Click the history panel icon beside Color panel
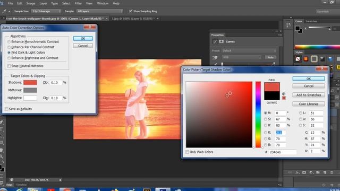The height and width of the screenshot is (191, 340). [x=288, y=25]
